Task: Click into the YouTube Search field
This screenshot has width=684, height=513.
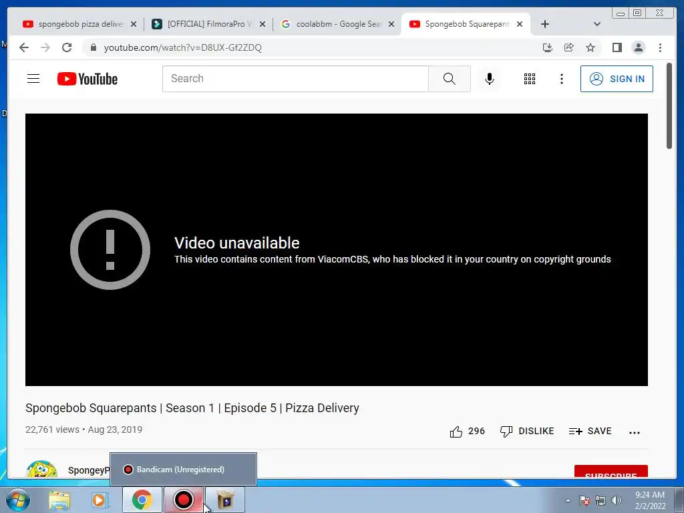Action: tap(295, 79)
